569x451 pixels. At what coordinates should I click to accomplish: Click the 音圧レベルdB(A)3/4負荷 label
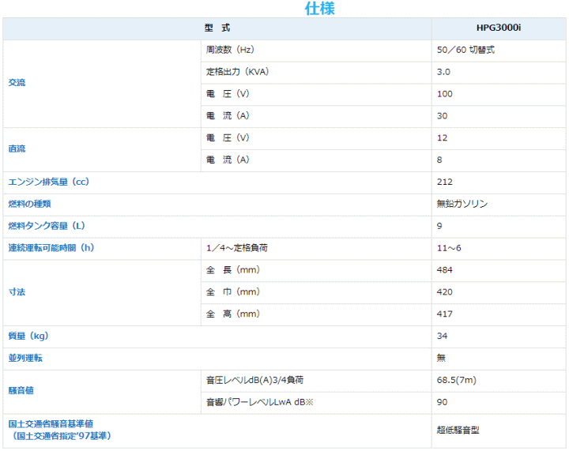(x=254, y=380)
